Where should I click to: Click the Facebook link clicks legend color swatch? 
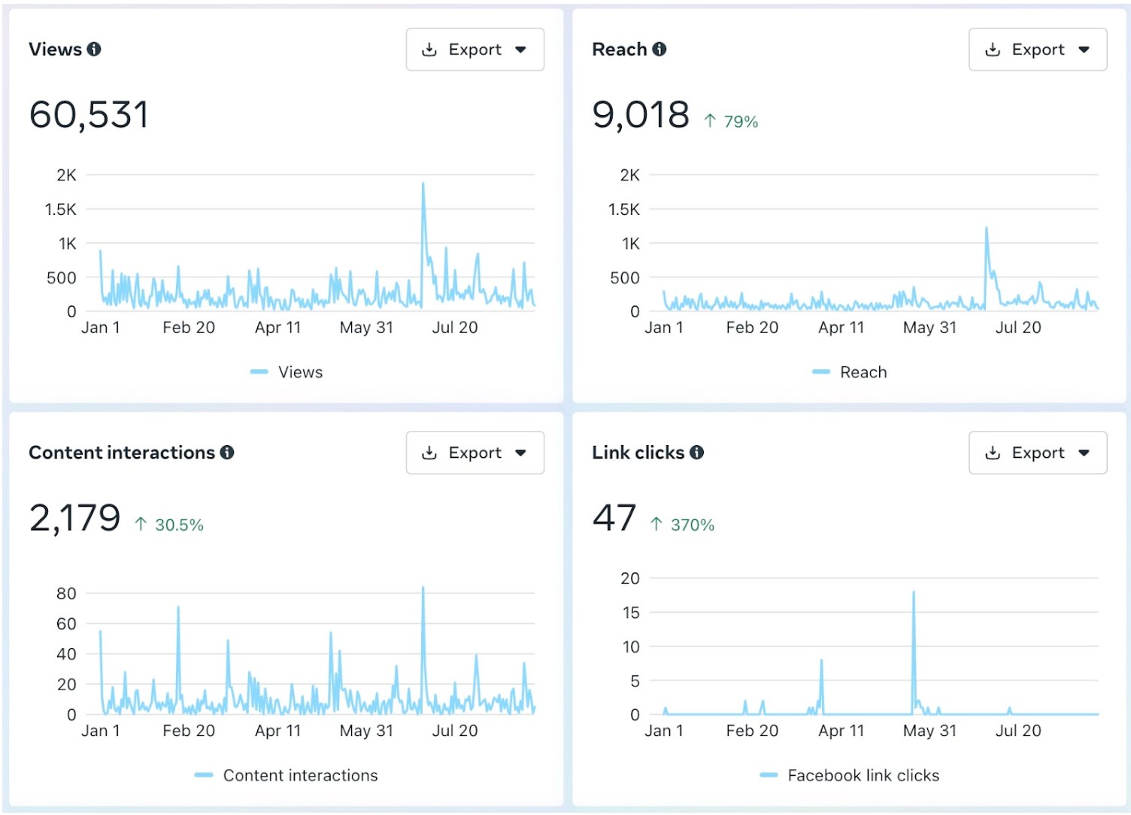tap(769, 775)
